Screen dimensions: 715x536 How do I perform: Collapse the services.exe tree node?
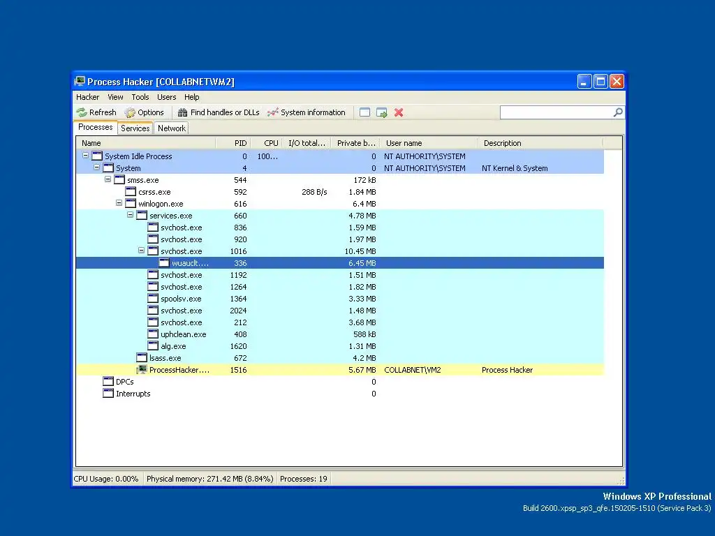(x=130, y=215)
